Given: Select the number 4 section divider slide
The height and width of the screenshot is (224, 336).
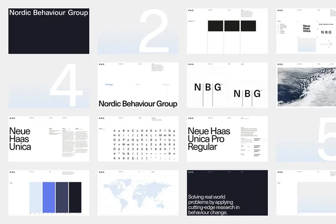Looking at the screenshot, I should pos(49,85).
